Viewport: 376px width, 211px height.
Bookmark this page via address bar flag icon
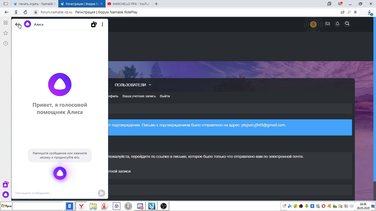355,12
